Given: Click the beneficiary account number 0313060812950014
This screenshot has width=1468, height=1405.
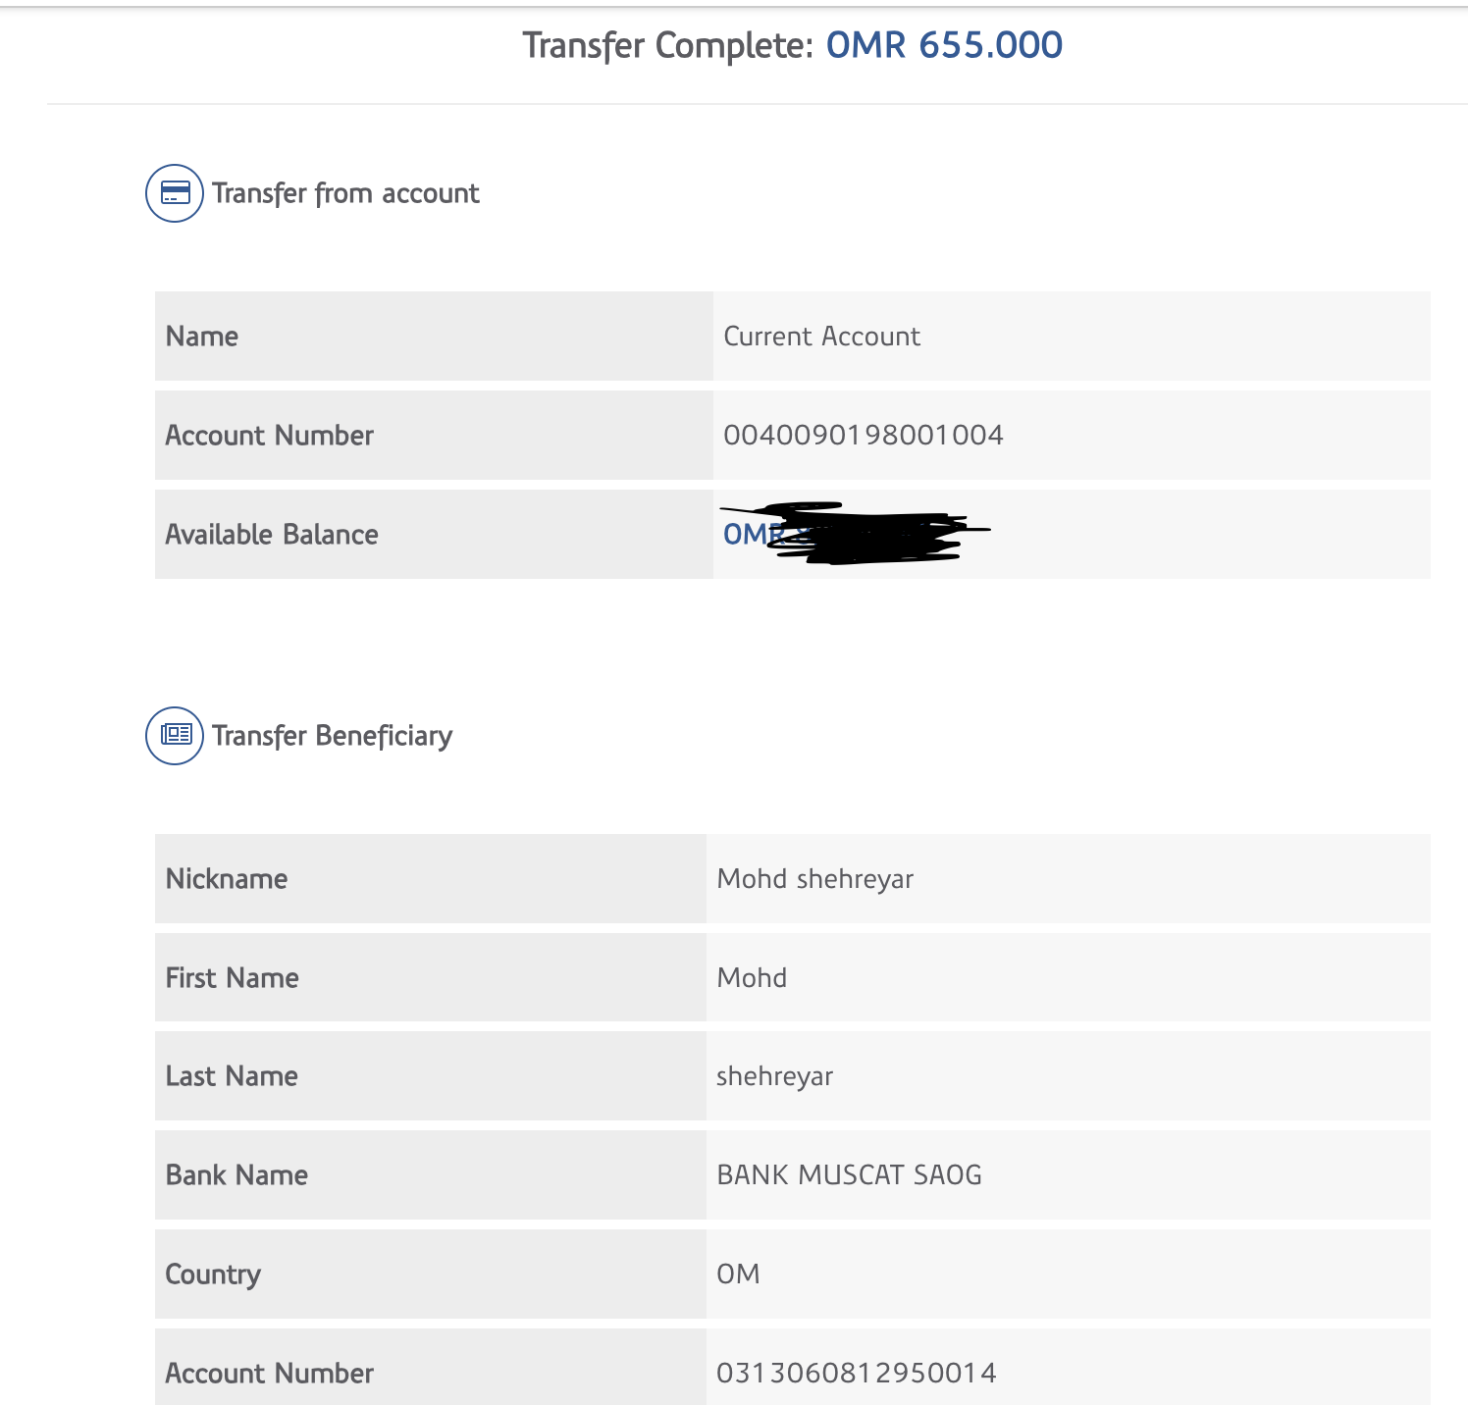Looking at the screenshot, I should click(856, 1373).
